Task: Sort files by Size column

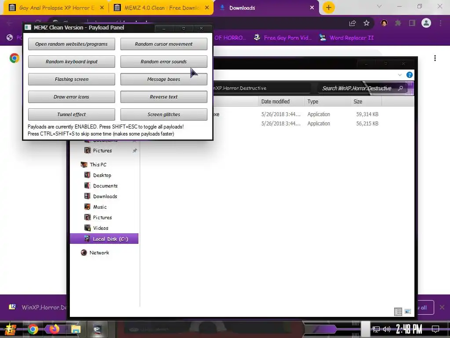Action: click(366, 102)
